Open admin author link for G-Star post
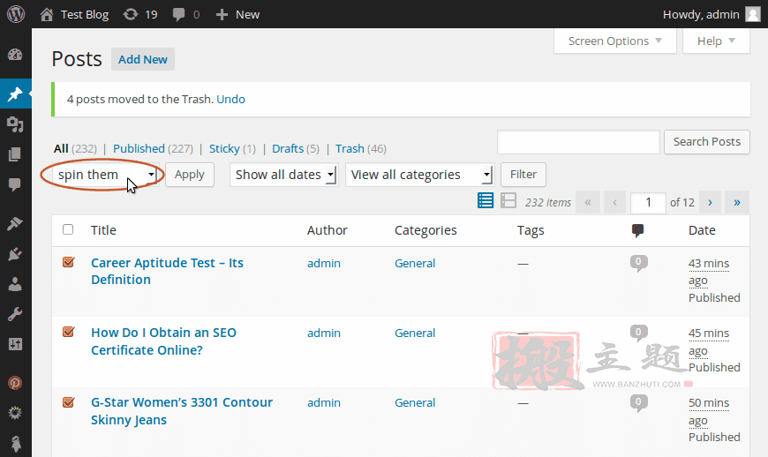This screenshot has height=457, width=768. pos(324,402)
